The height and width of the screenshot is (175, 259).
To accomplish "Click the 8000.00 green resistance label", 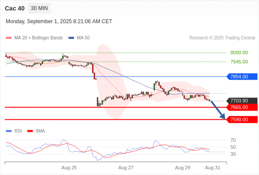I will coord(239,52).
